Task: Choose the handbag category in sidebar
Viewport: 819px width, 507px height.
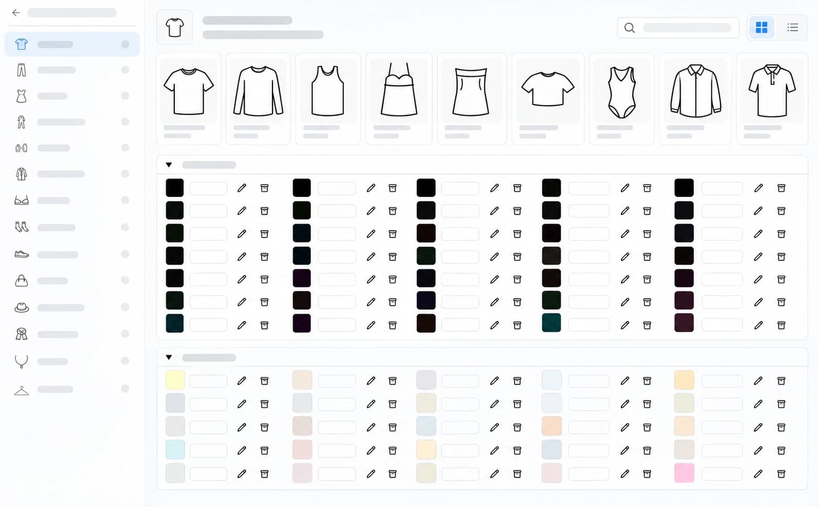Action: click(x=72, y=280)
